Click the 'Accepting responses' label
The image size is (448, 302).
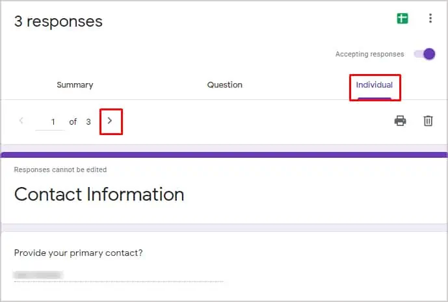[370, 55]
